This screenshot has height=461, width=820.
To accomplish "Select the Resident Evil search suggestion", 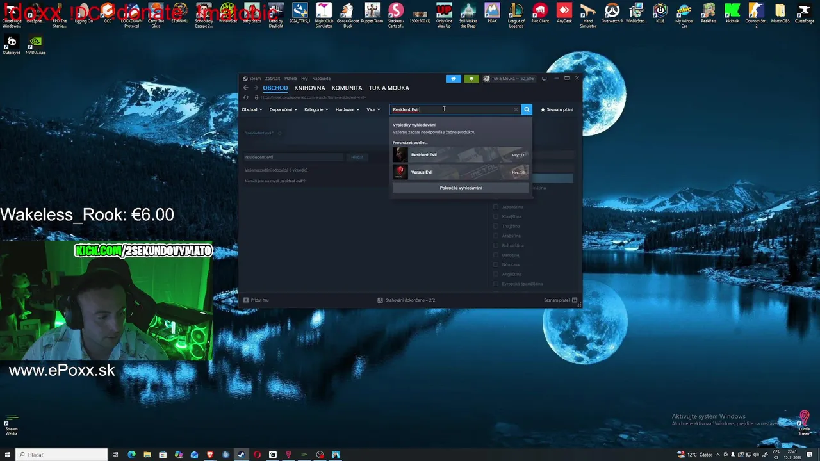I will coord(461,154).
